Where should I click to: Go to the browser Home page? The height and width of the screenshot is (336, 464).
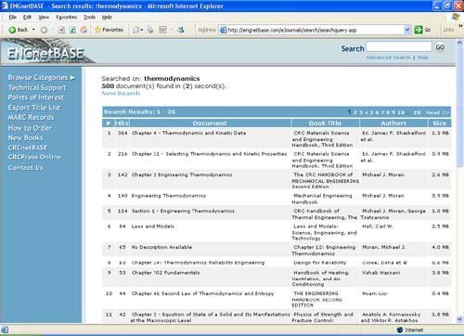[x=84, y=30]
